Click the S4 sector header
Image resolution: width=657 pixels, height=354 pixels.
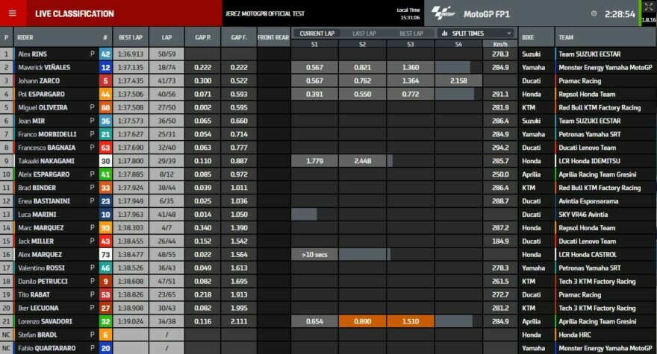(458, 43)
